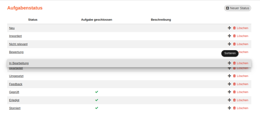
Task: Click the trash icon for Storniert
Action: [235, 108]
